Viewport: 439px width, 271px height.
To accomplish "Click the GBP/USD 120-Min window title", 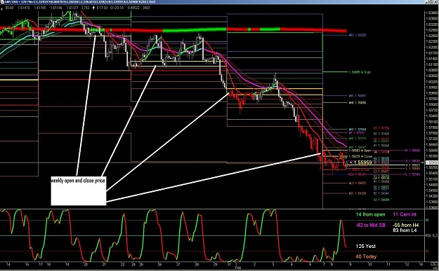I will [81, 1].
